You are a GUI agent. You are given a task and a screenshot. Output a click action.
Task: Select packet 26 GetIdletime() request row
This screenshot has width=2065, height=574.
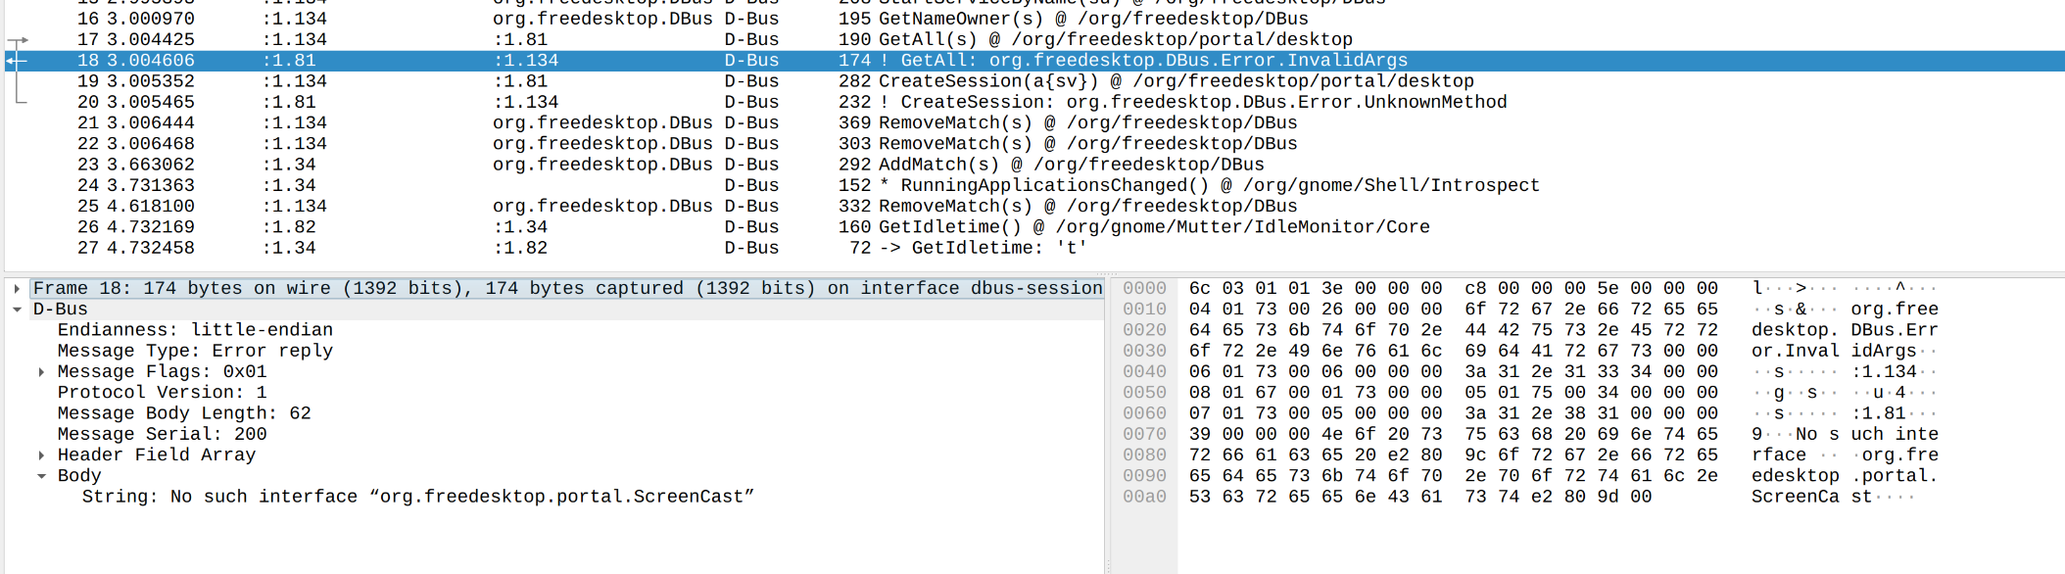(x=1034, y=227)
